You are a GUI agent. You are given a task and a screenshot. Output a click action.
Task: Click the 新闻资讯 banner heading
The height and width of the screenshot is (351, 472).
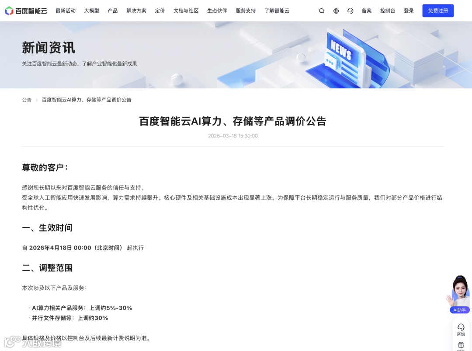(x=49, y=48)
